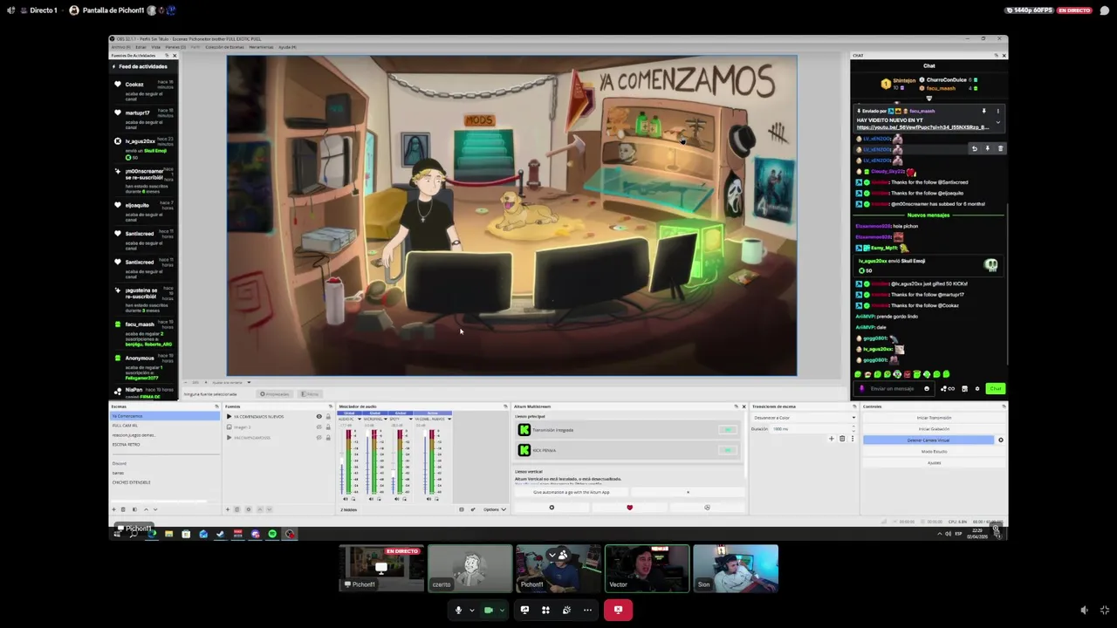Open transition properties three-dot menu
The height and width of the screenshot is (628, 1117).
[853, 439]
